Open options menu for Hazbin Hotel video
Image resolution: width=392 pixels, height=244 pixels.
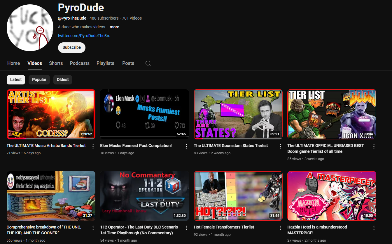374,228
